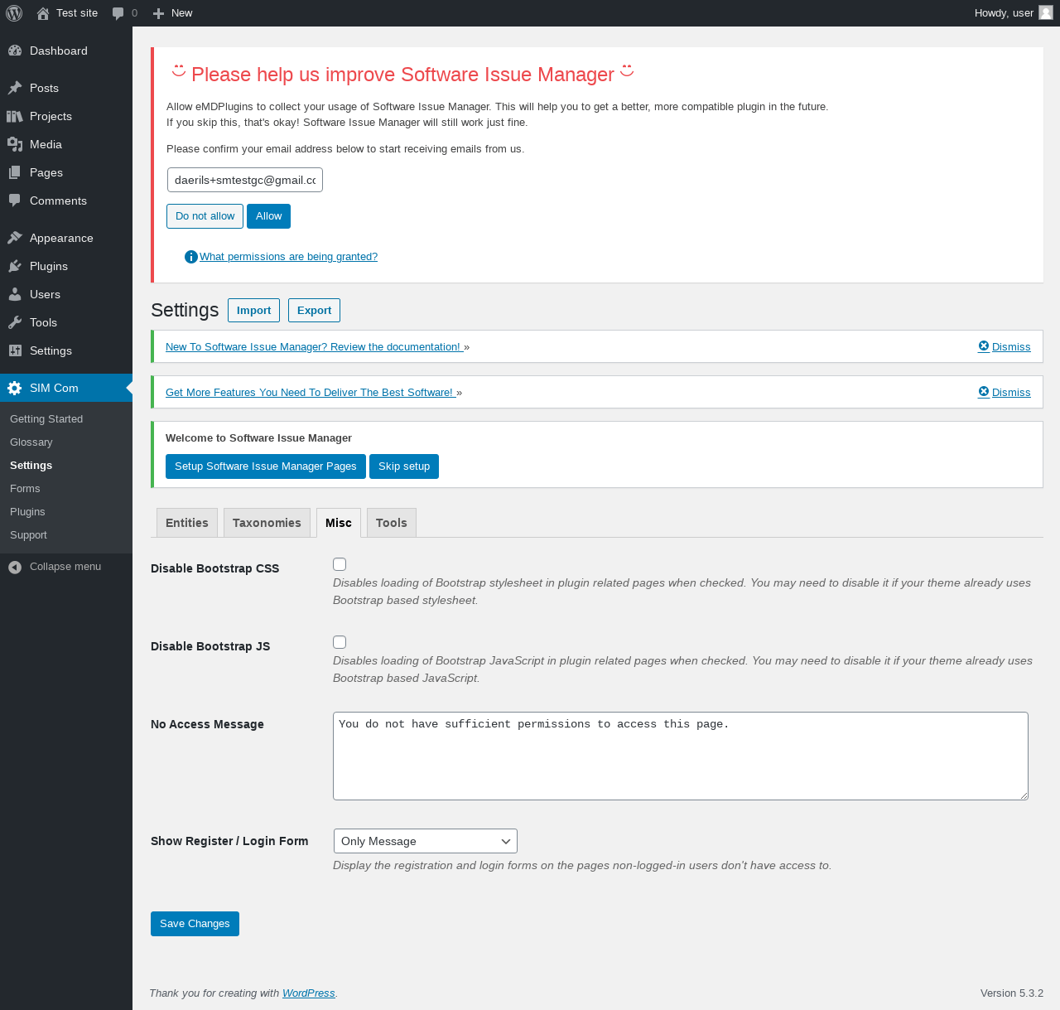Click dismiss X icon on features notice
This screenshot has height=1010, width=1060.
(984, 392)
